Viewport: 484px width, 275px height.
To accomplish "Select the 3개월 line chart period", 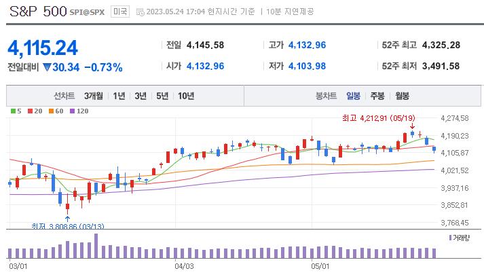I will click(93, 96).
